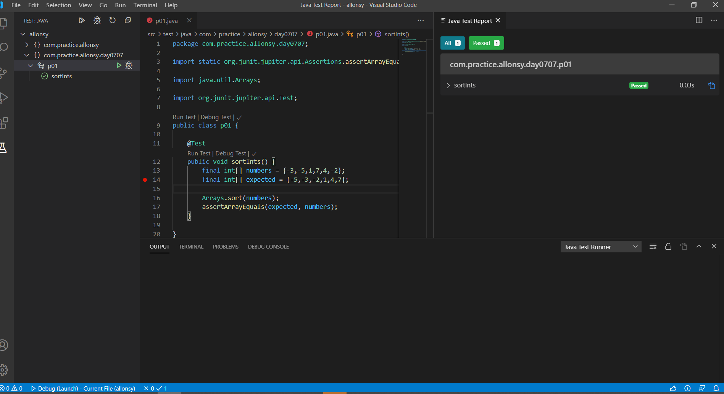
Task: Run the p01 test class
Action: tap(119, 66)
